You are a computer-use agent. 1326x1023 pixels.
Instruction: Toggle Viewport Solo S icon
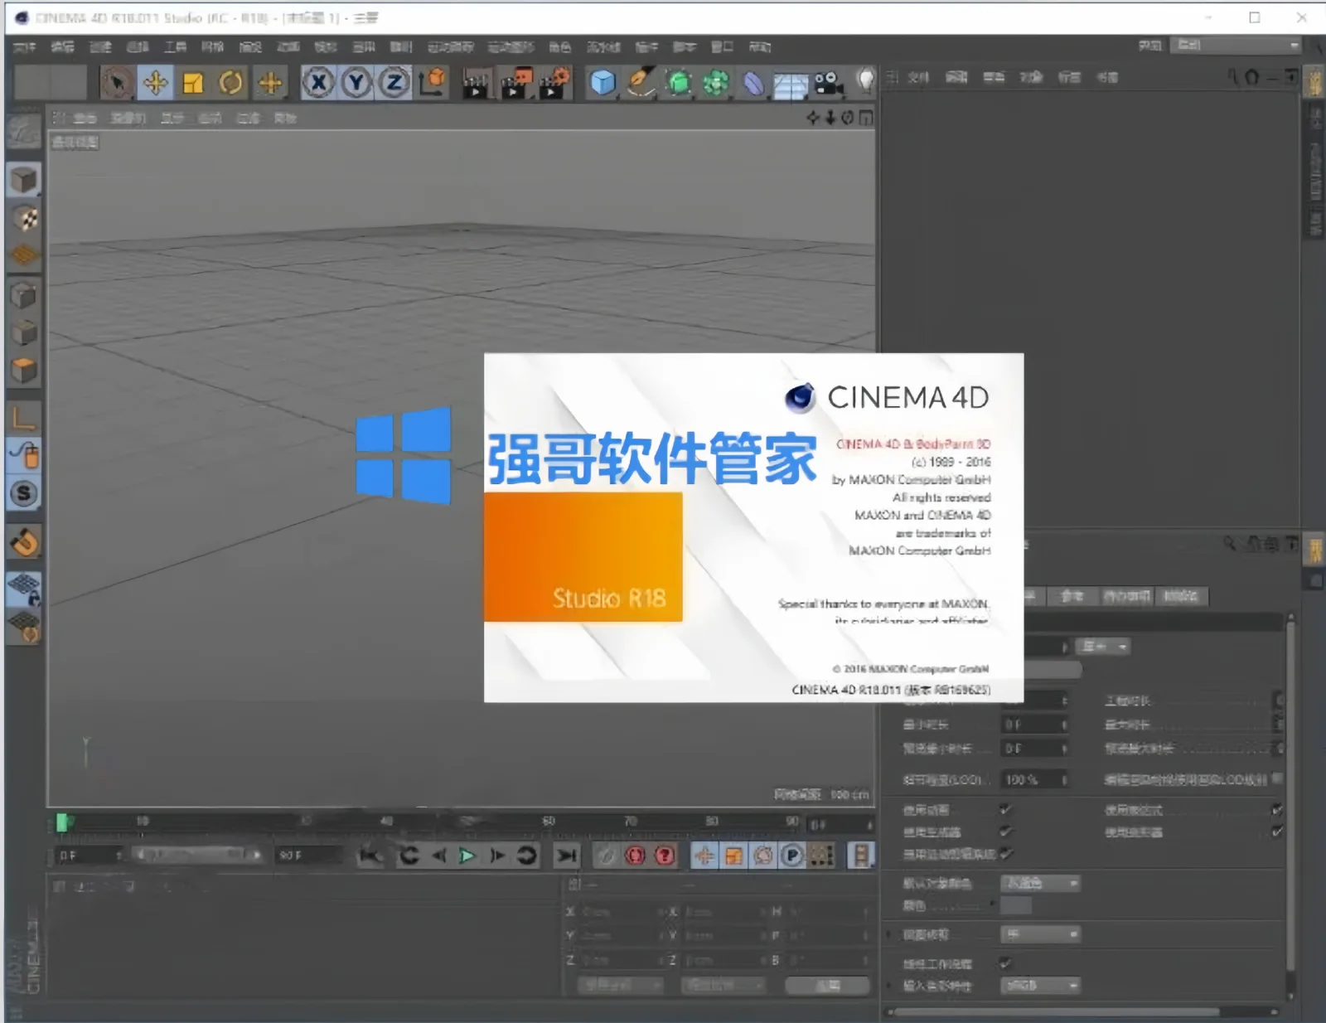24,494
